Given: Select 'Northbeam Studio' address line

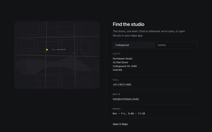Looking at the screenshot, I should click(122, 59).
